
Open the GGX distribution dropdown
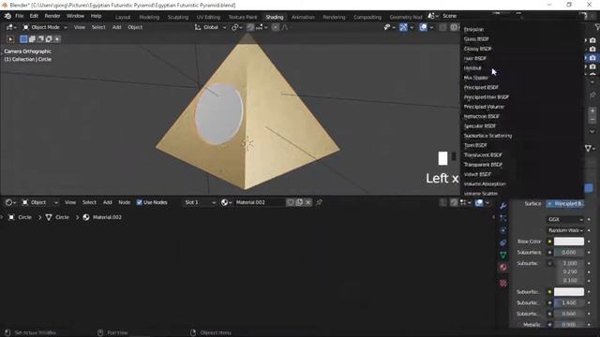click(x=565, y=219)
